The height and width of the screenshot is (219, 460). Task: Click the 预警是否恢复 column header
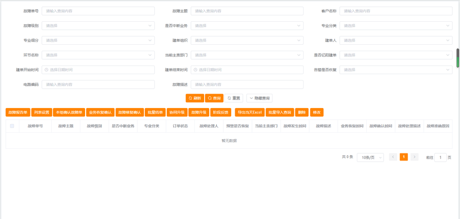point(237,126)
